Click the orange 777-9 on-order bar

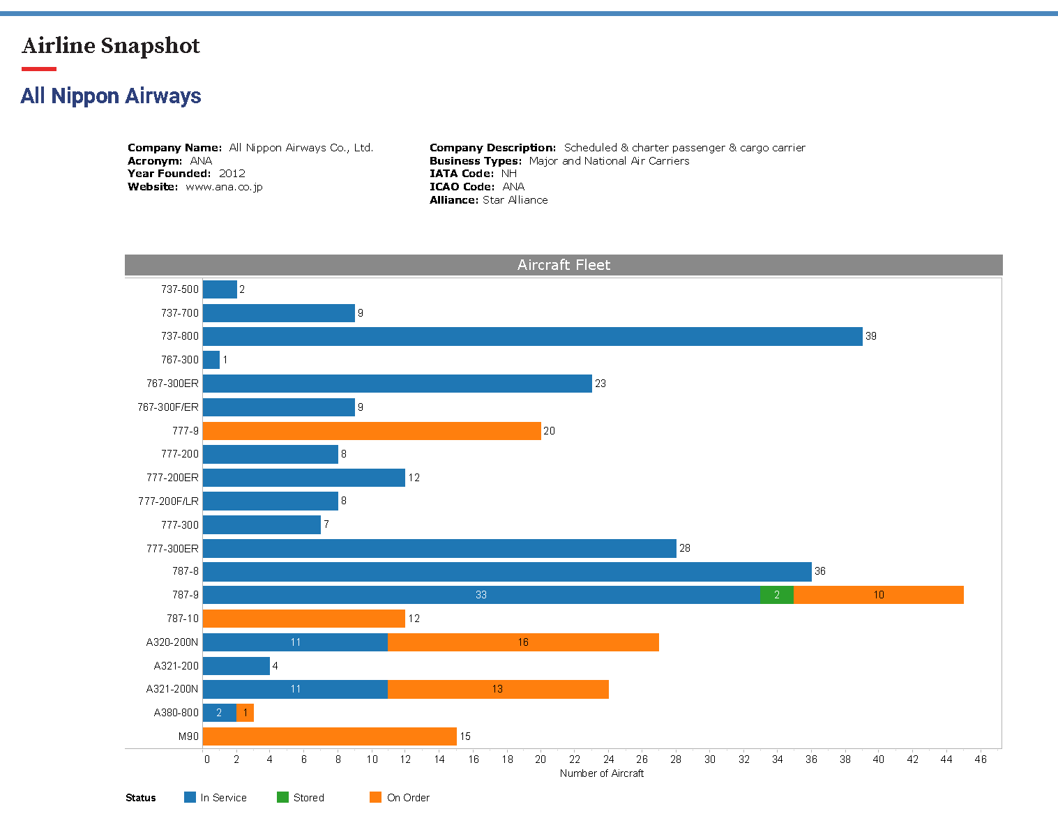(x=372, y=431)
